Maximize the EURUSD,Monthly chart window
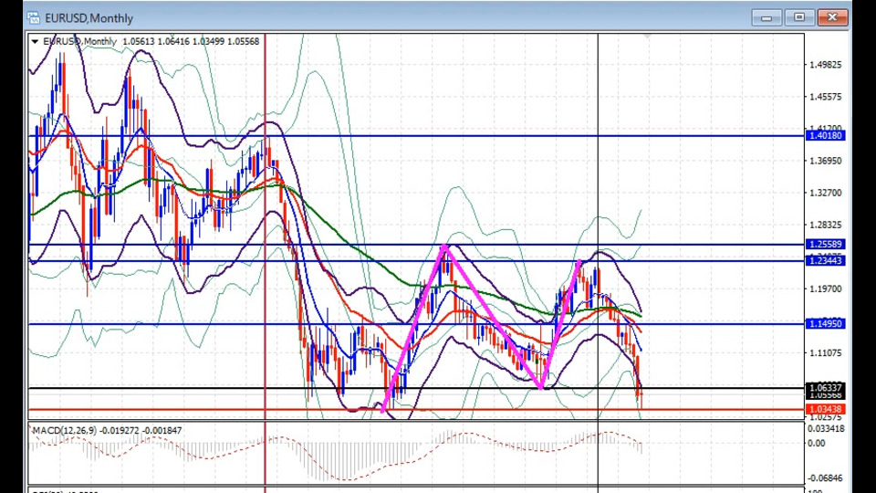 (x=799, y=18)
